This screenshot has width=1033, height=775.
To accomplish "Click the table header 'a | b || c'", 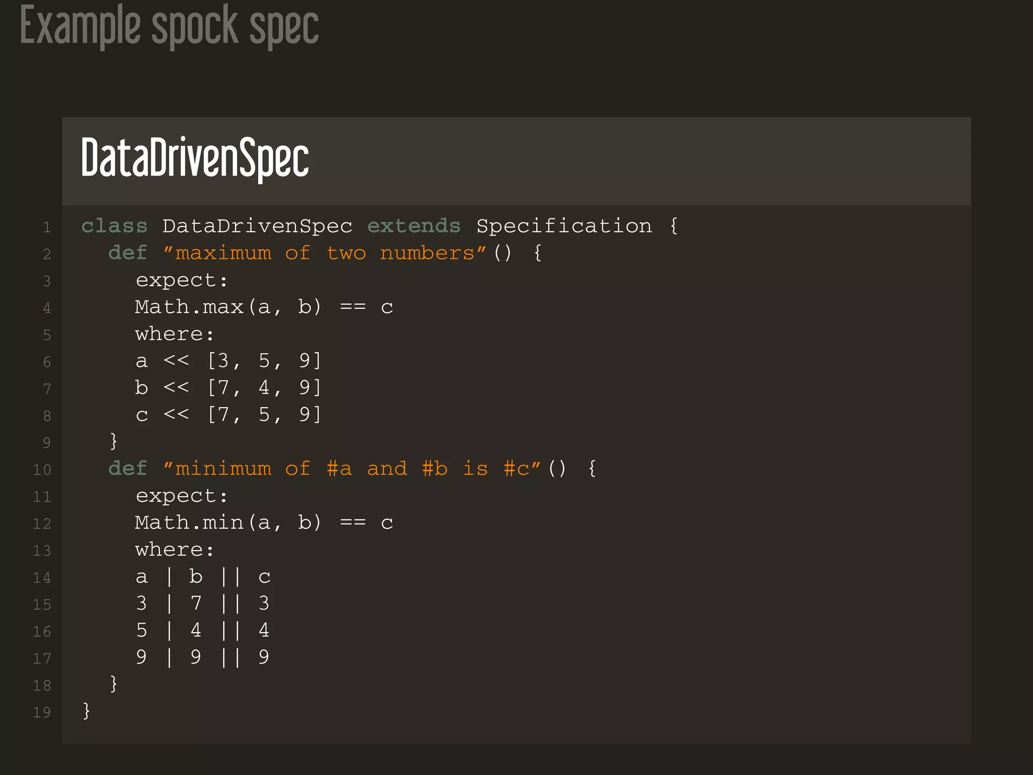I will 203,577.
